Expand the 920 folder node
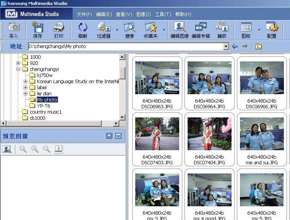 click(18, 63)
